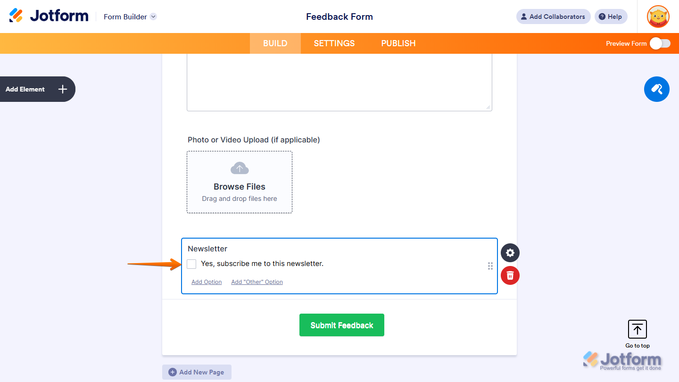
Task: Enable the Preview Form toggle
Action: coord(660,43)
